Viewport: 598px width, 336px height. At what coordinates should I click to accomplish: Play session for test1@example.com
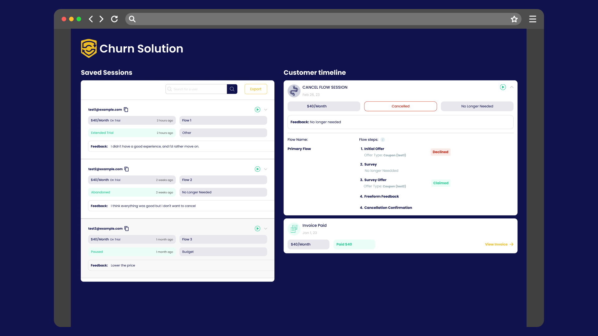click(x=258, y=110)
